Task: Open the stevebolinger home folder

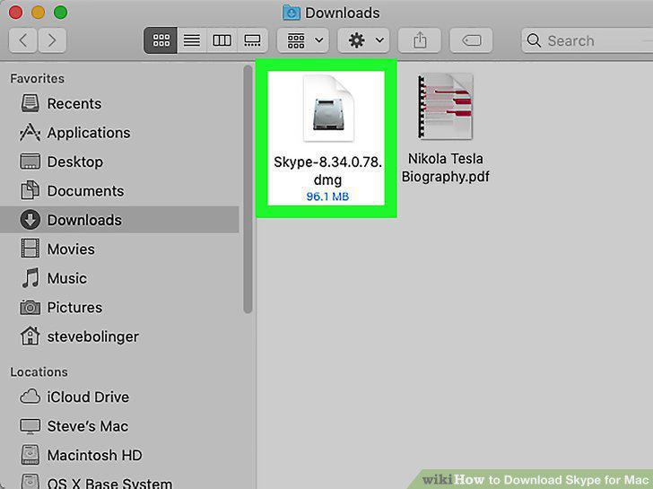Action: (x=119, y=336)
